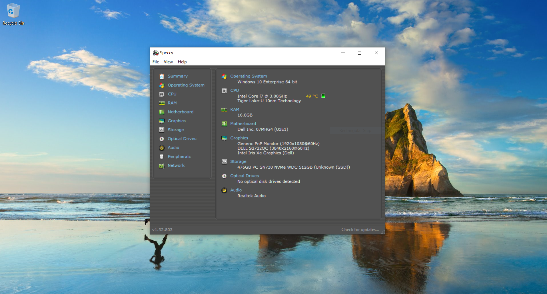Click the Graphics monitor icon in details panel
This screenshot has width=547, height=294.
[224, 138]
